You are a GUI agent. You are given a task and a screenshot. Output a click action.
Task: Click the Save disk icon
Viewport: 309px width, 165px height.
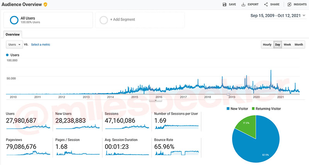pyautogui.click(x=224, y=4)
